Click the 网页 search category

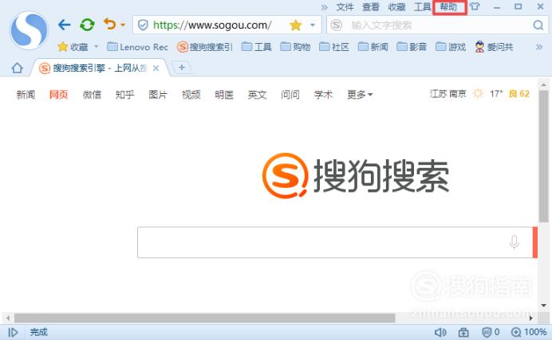click(59, 94)
